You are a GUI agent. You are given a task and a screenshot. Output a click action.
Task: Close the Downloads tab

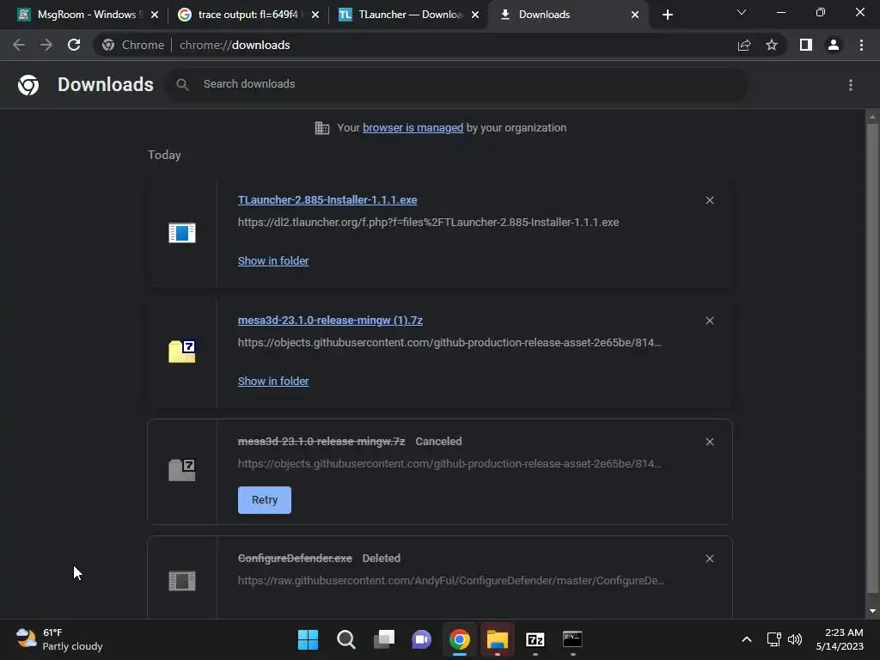(635, 15)
